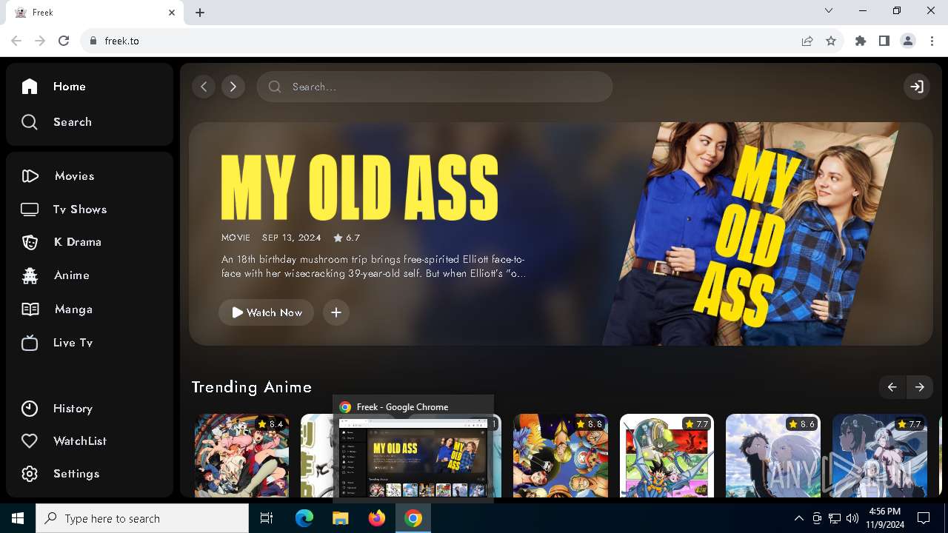The image size is (948, 533).
Task: Go forward with the in-page right chevron
Action: (233, 87)
